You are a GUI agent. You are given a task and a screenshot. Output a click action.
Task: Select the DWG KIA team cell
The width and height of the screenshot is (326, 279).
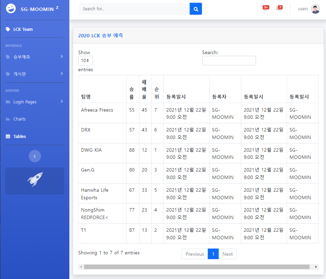[x=103, y=153]
